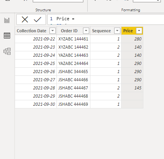
Task: Commit the formula with the checkmark
Action: [x=37, y=19]
